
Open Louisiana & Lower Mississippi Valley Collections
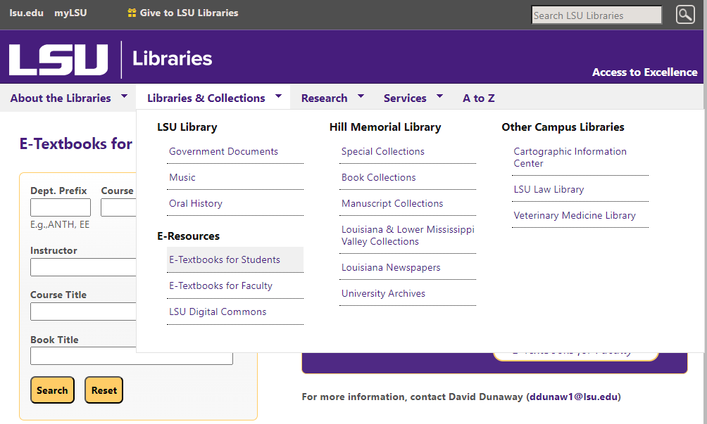(408, 236)
